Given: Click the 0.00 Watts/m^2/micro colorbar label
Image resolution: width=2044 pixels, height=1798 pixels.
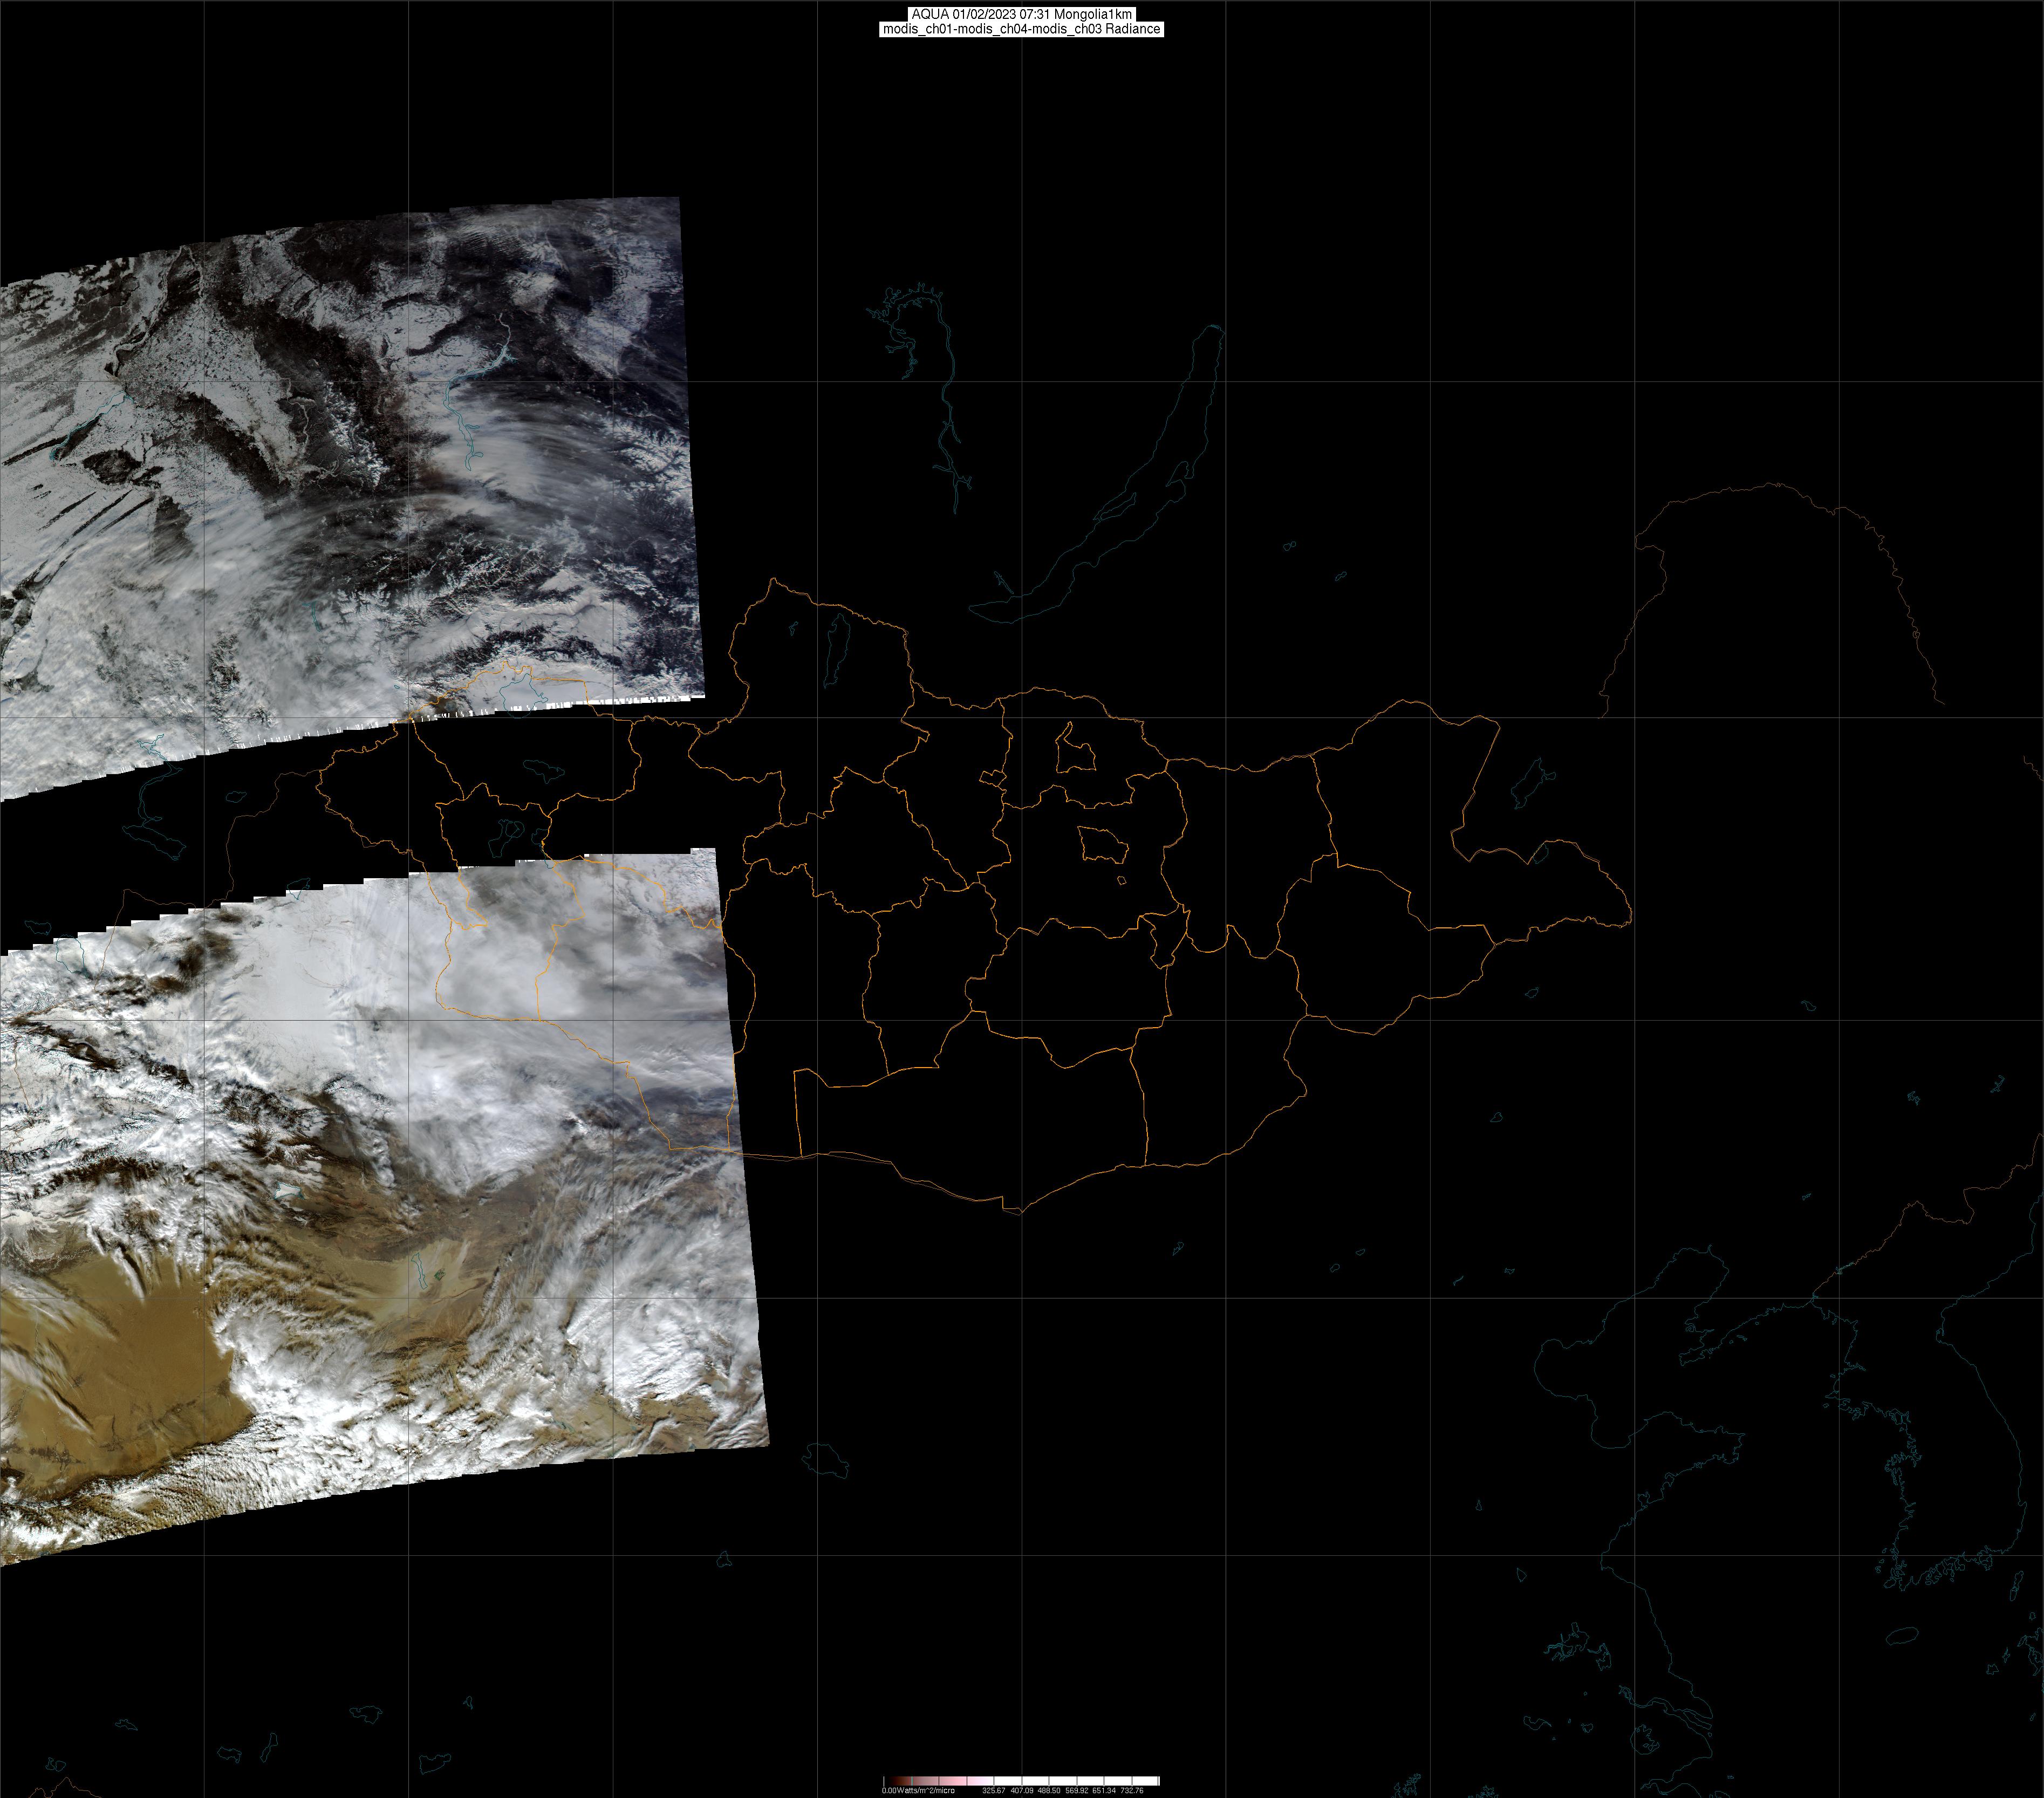Looking at the screenshot, I should (x=918, y=1791).
